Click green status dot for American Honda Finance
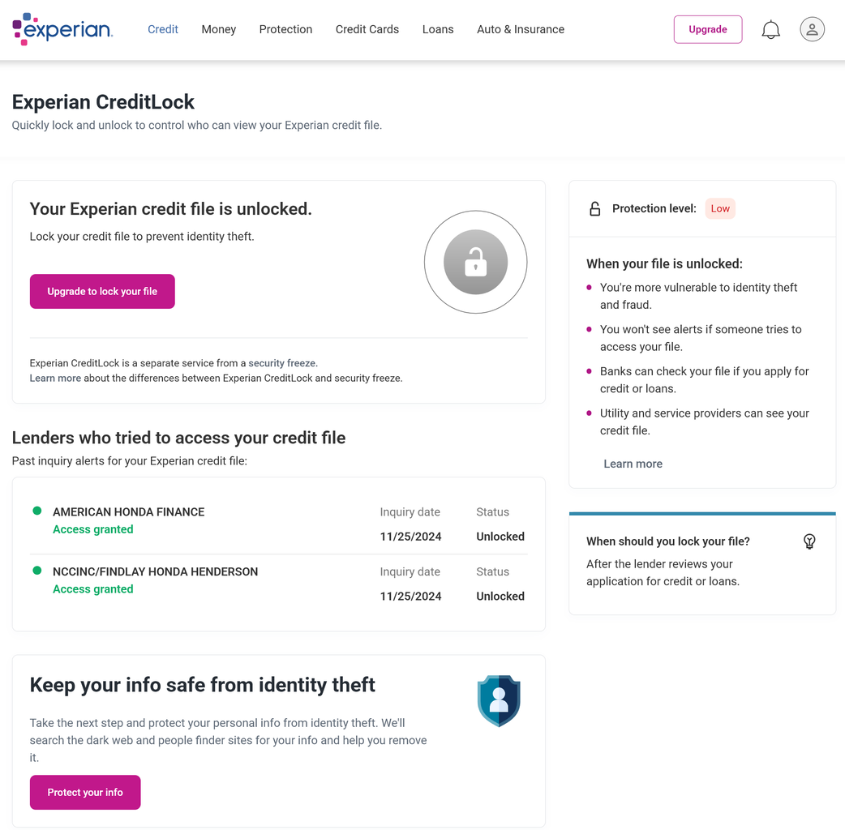The width and height of the screenshot is (845, 830). (x=37, y=511)
